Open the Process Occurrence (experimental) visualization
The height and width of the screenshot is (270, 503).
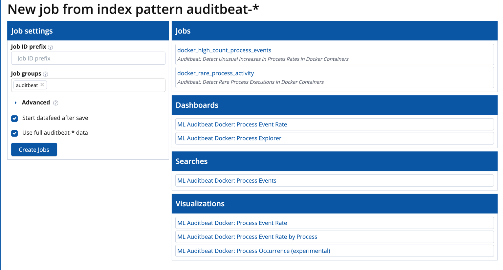click(253, 251)
